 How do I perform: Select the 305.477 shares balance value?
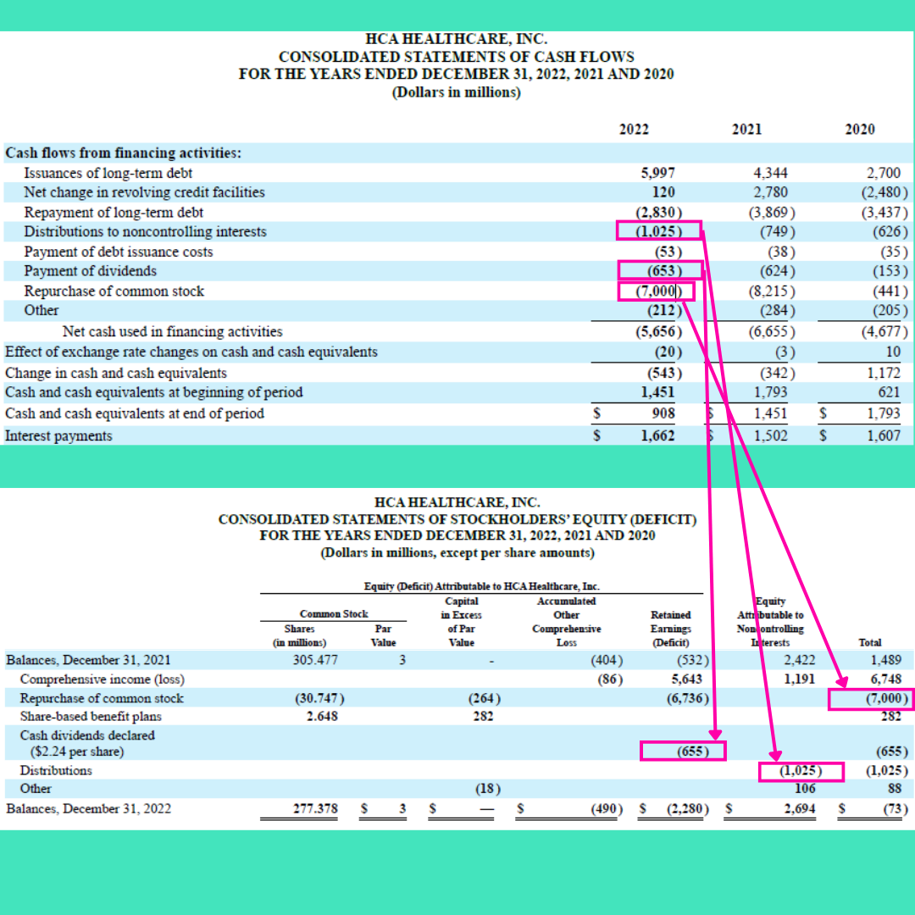pyautogui.click(x=315, y=660)
